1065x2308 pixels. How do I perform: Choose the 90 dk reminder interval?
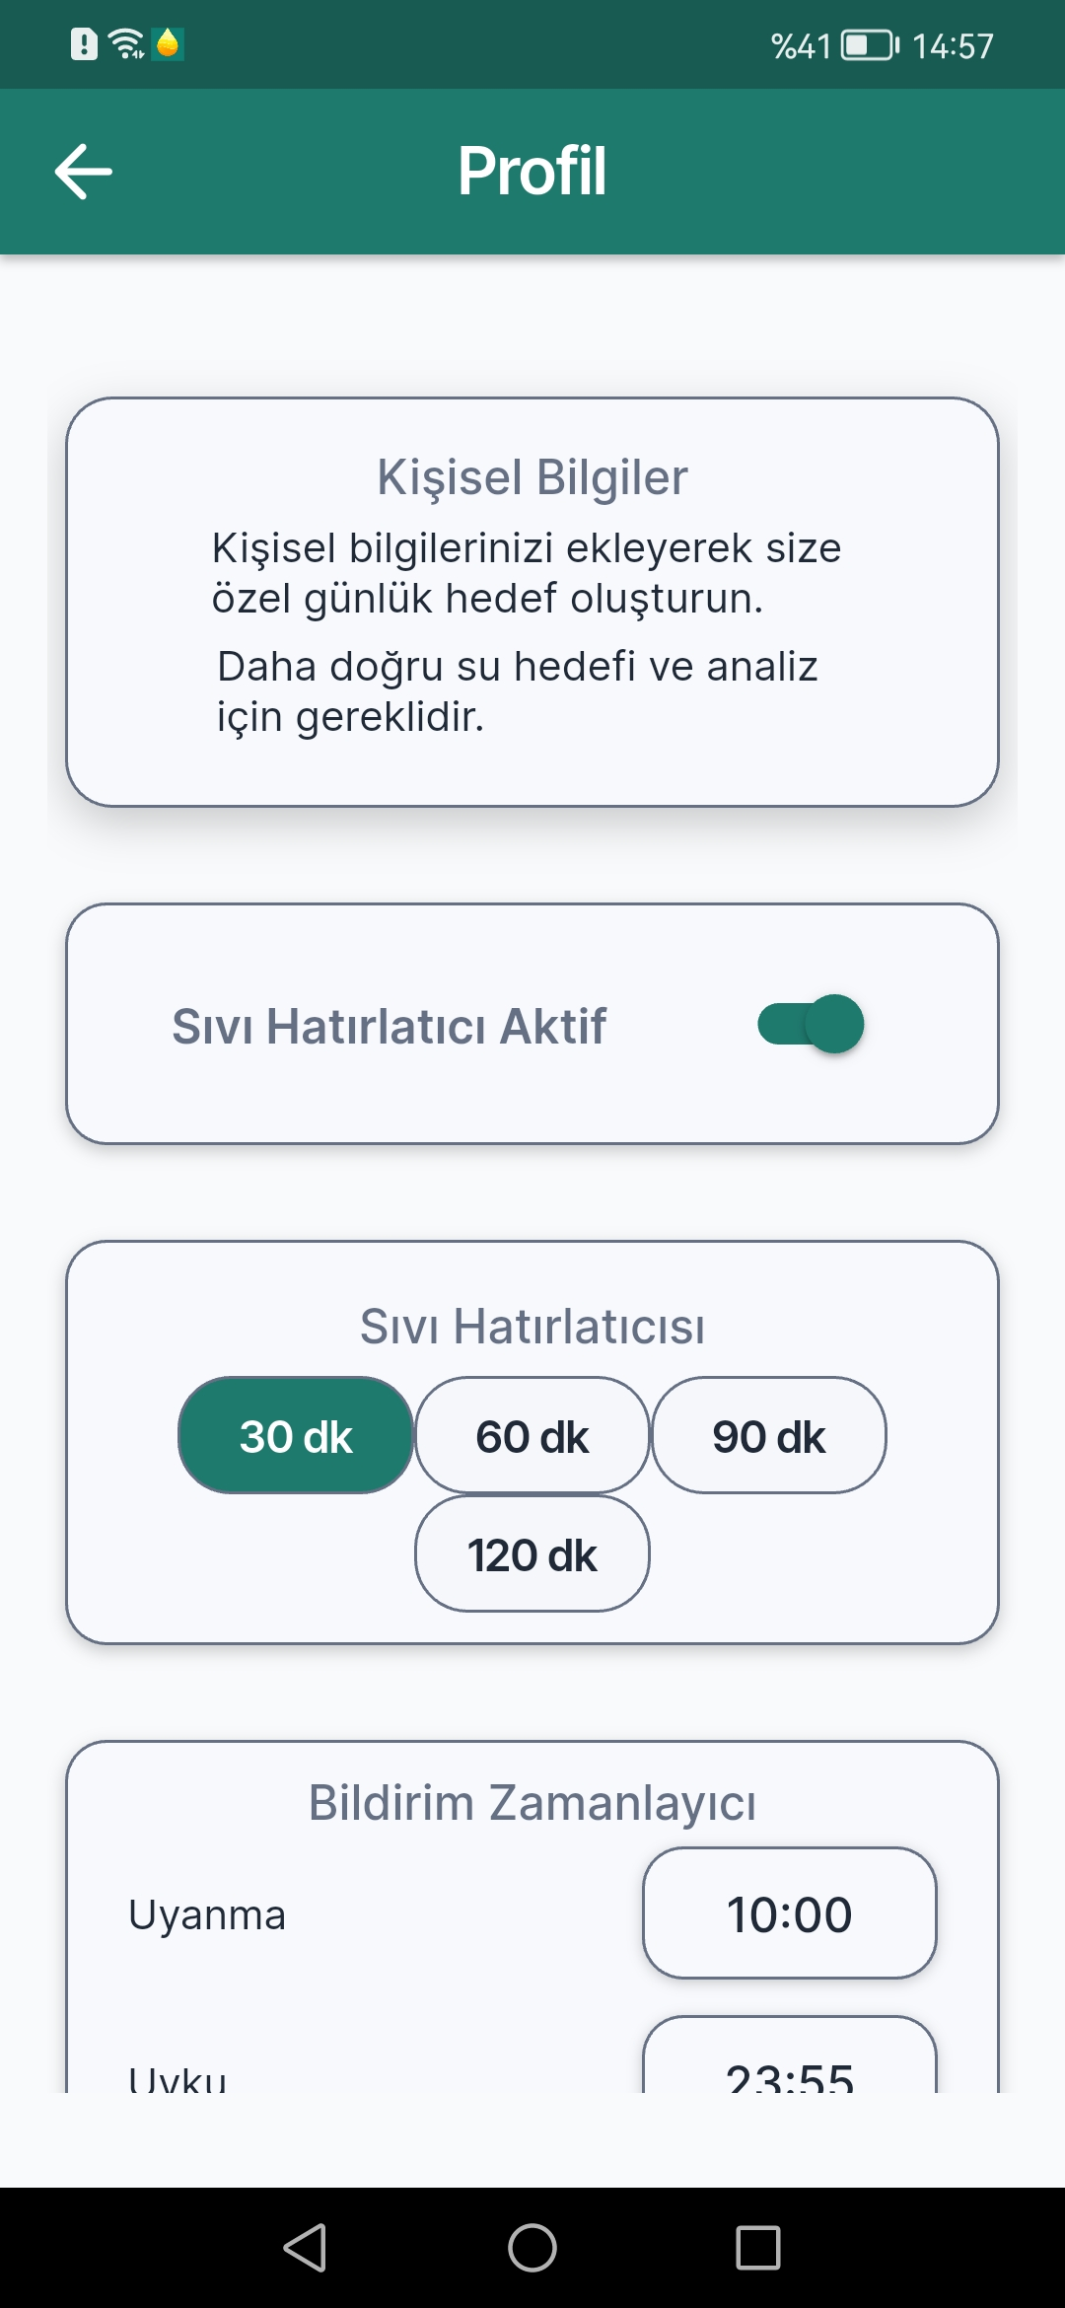(x=769, y=1435)
